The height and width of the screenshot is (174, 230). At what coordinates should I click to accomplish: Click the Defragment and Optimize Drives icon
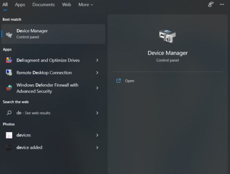[x=9, y=60]
